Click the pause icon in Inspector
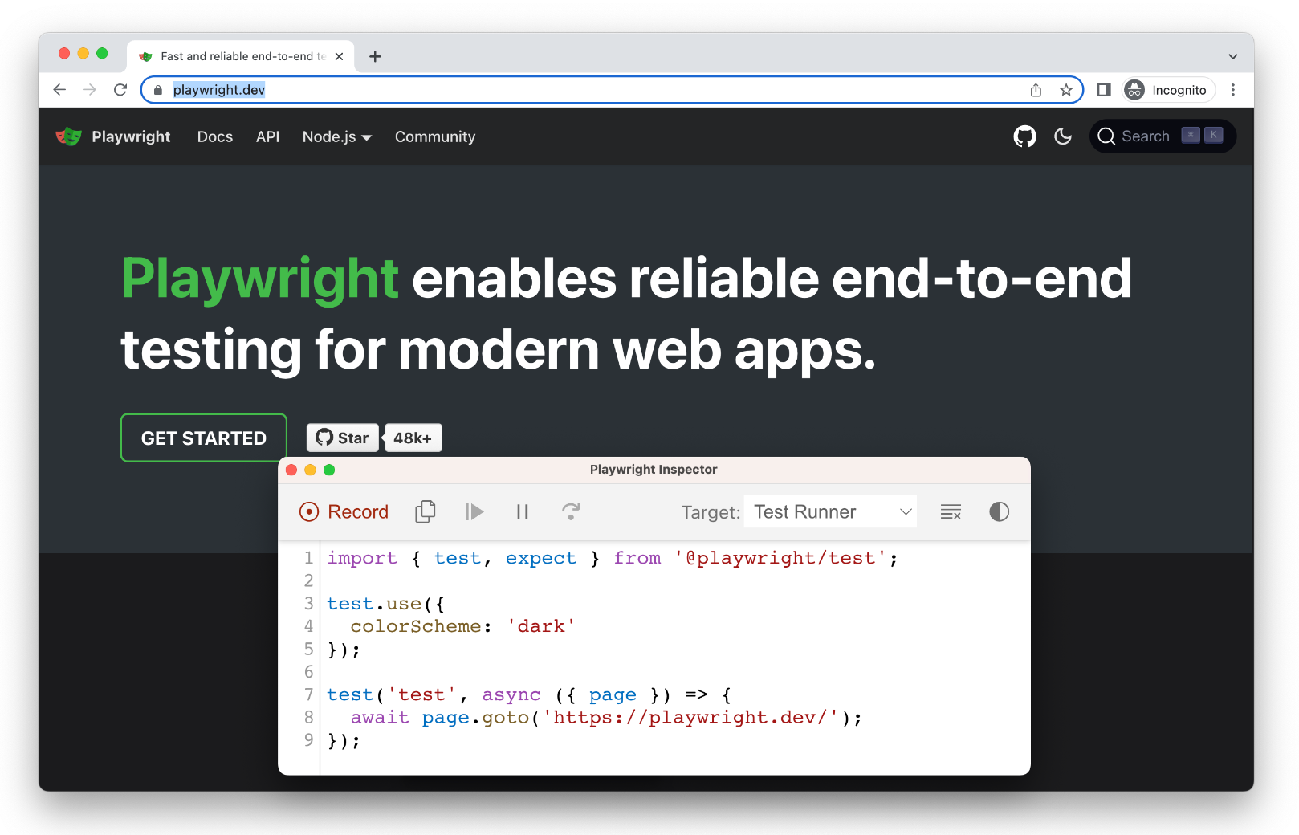Screen dimensions: 1299x835 523,511
